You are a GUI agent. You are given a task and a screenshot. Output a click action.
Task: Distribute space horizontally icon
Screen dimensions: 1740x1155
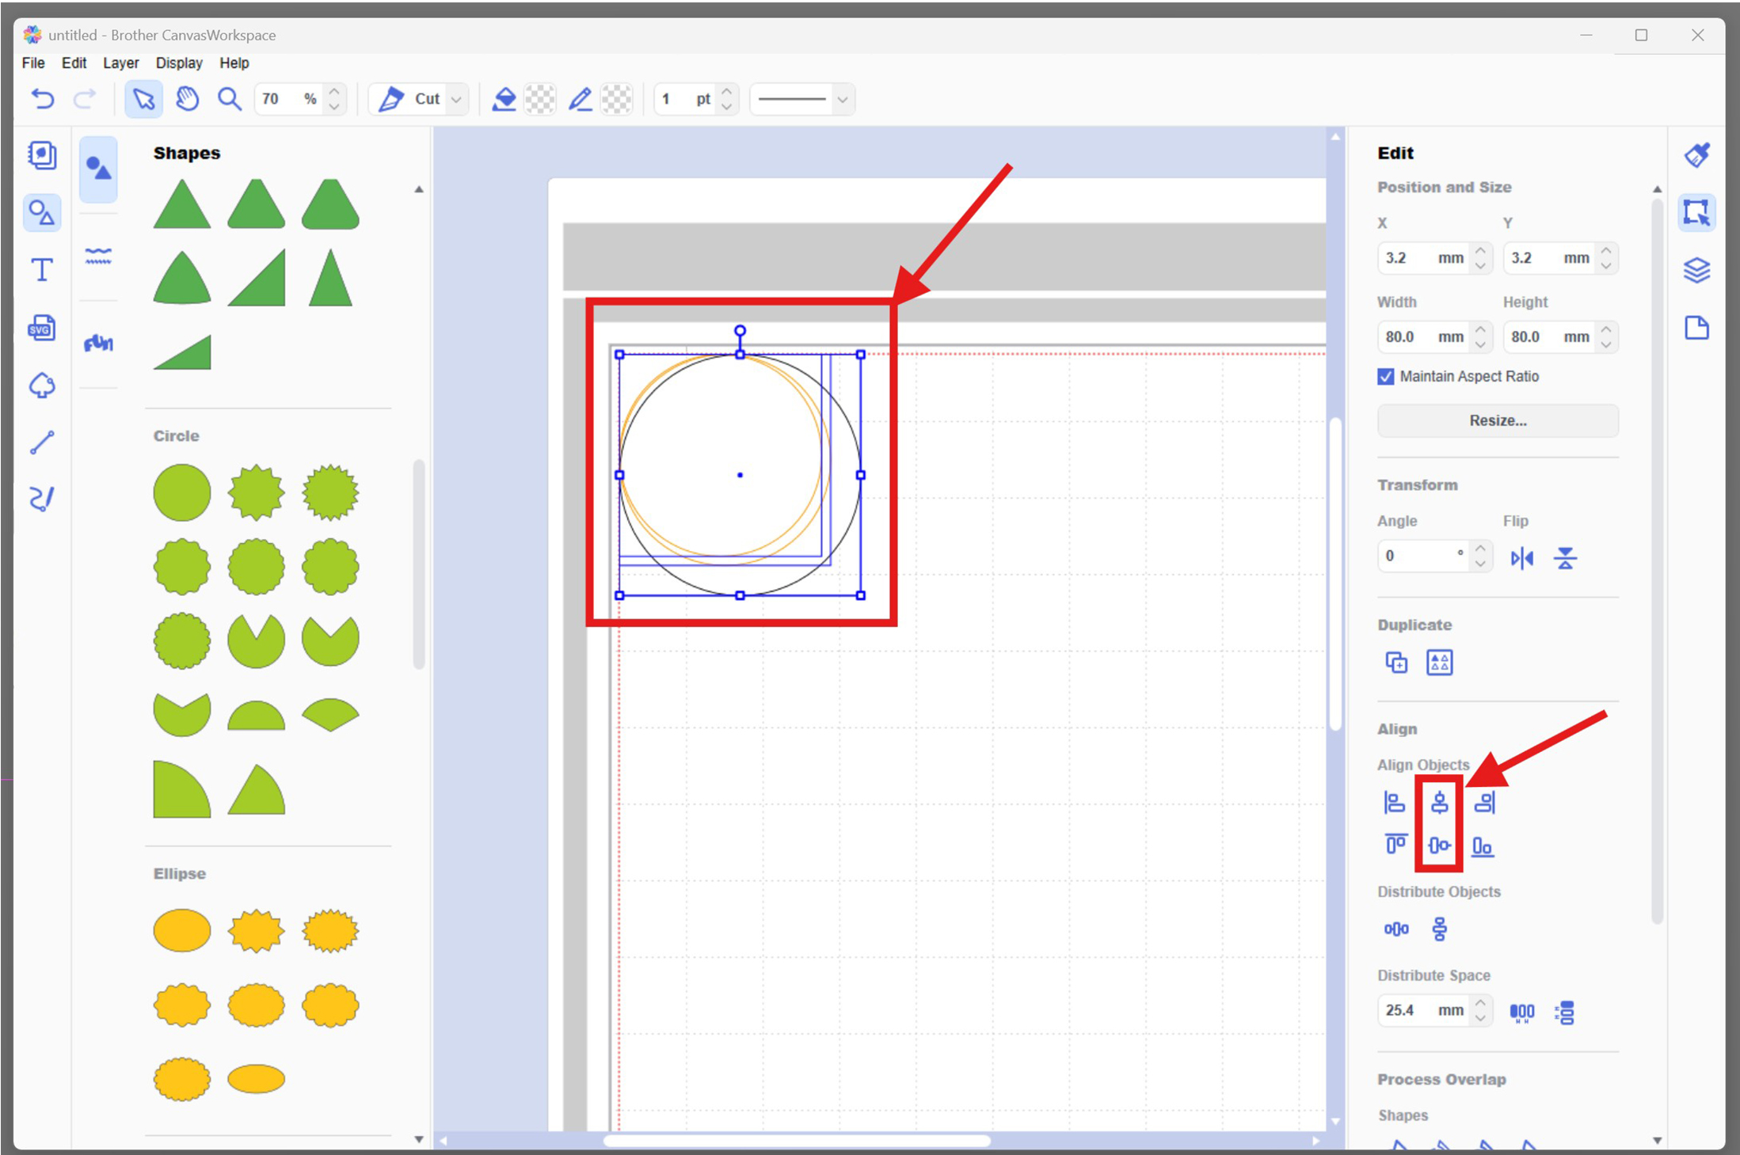pos(1521,1012)
